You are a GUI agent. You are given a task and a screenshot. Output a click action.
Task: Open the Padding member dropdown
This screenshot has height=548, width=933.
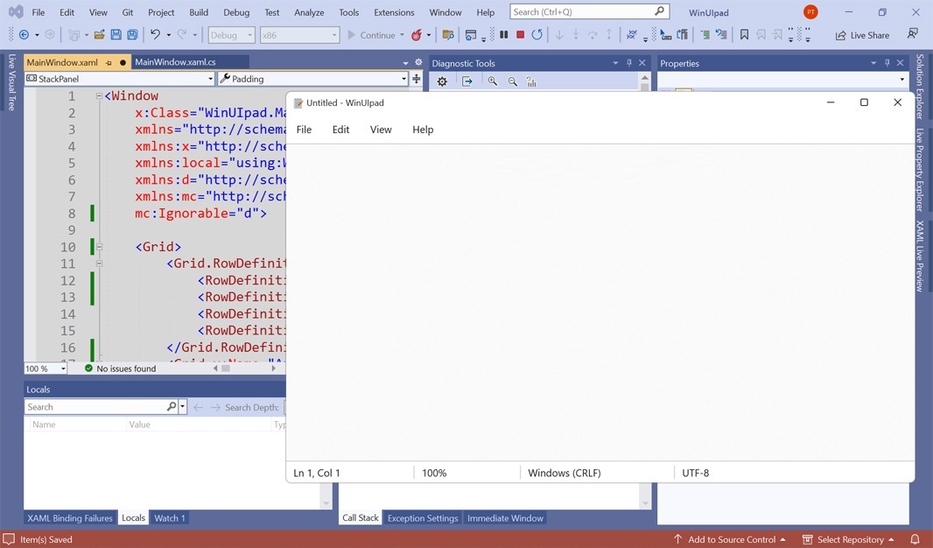(403, 79)
